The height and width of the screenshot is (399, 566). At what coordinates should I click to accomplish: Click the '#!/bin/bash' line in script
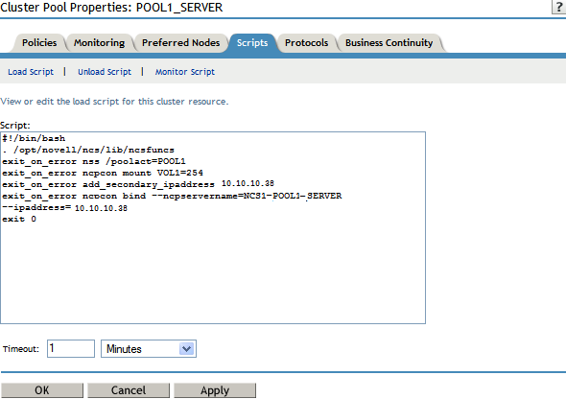tap(34, 138)
